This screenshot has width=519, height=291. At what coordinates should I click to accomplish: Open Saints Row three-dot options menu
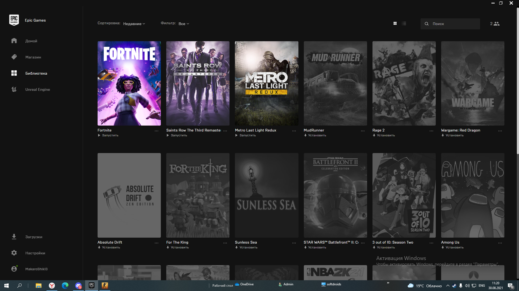(225, 131)
